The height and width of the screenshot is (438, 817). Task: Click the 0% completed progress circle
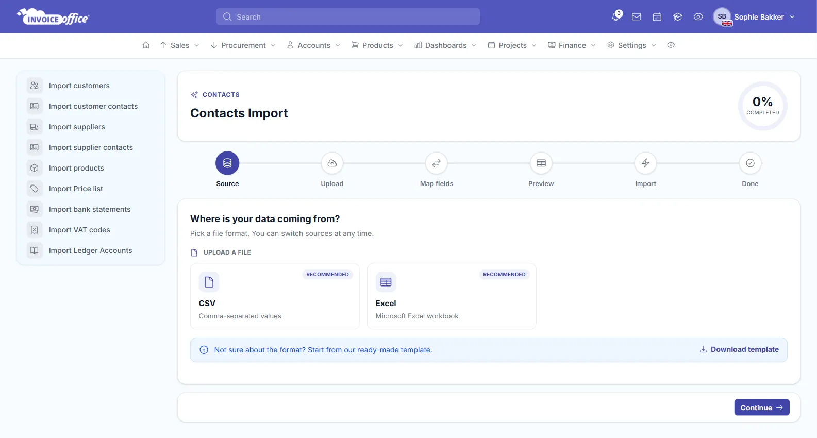(763, 106)
